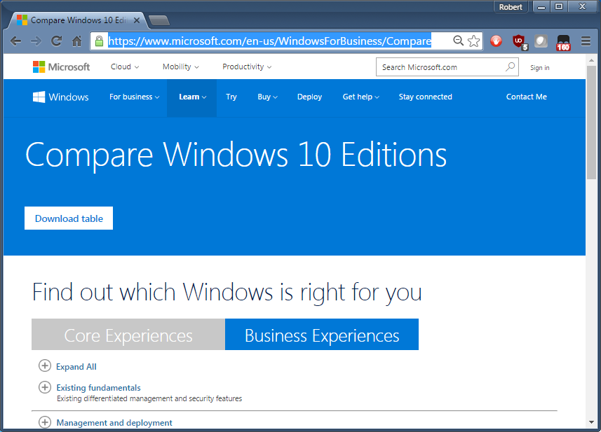Click the Management and deployment link text
This screenshot has width=601, height=432.
(x=114, y=422)
